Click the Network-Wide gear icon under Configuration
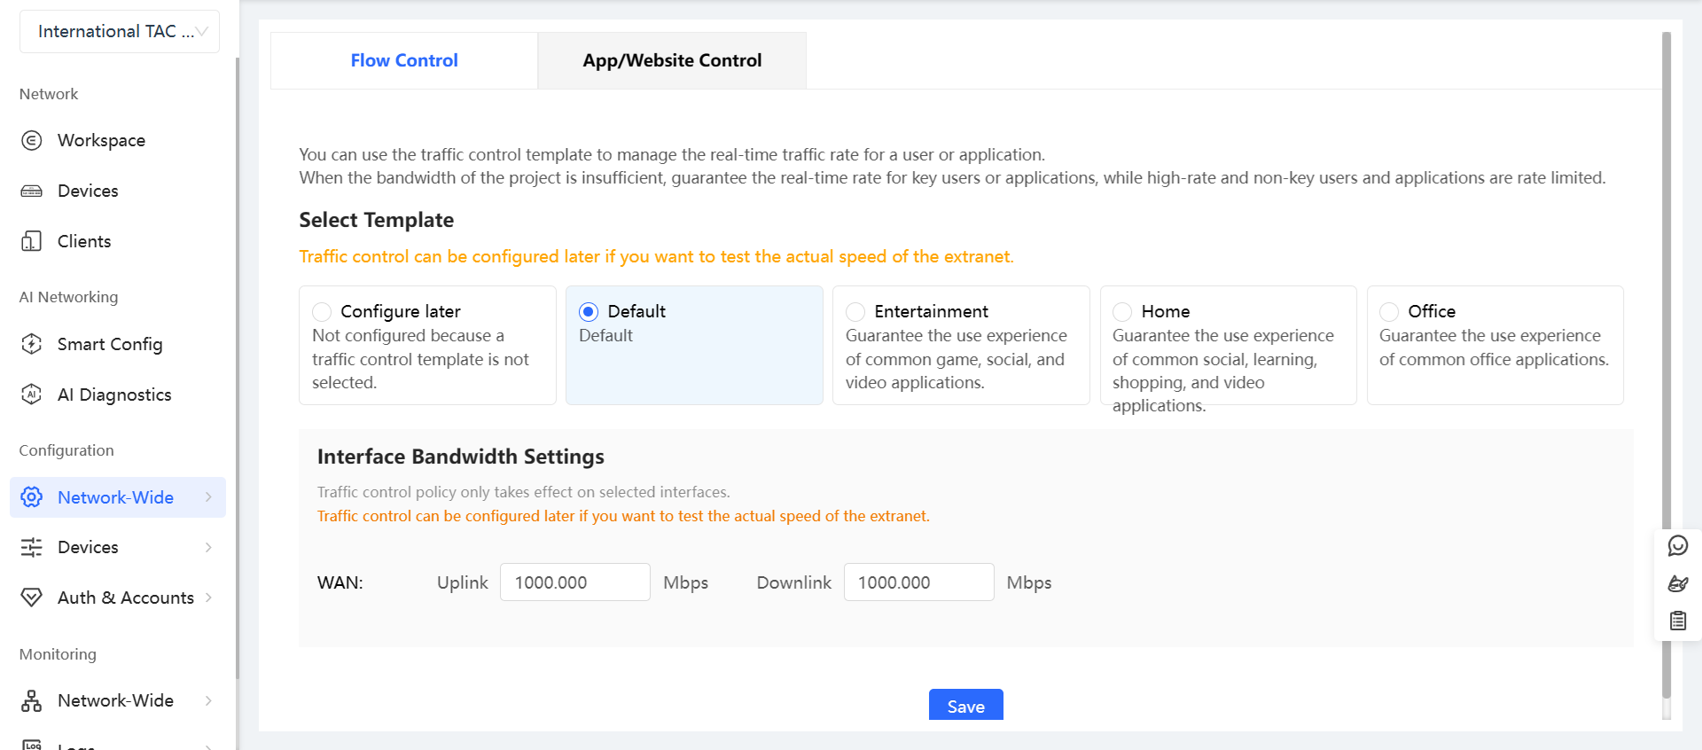1702x750 pixels. pyautogui.click(x=32, y=497)
